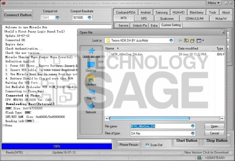Sort files by Date modified column
Image resolution: width=235 pixels, height=161 pixels.
196,49
